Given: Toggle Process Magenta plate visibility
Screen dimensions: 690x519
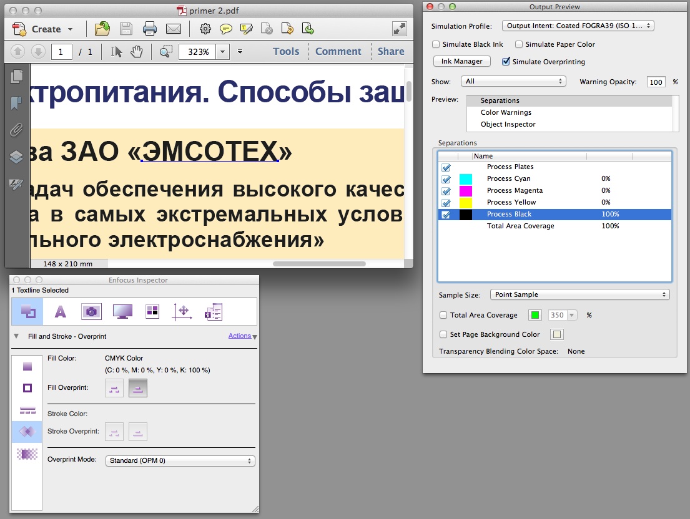Looking at the screenshot, I should [x=446, y=191].
